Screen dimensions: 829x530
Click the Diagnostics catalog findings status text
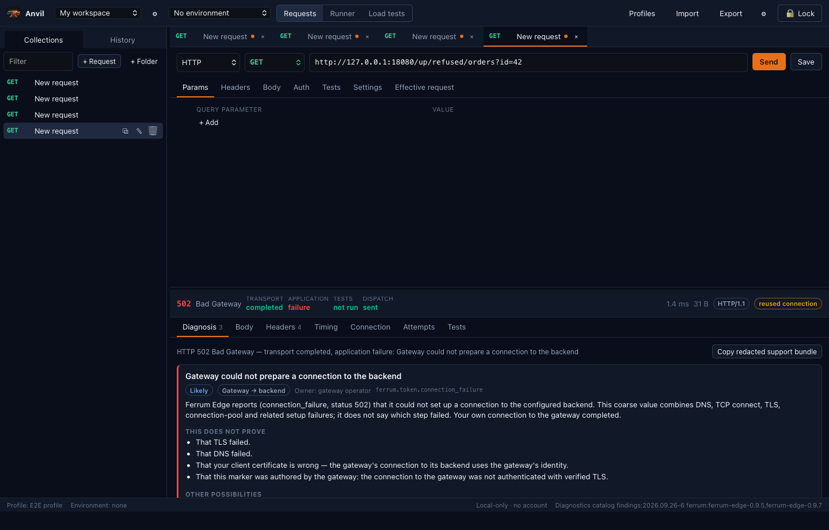[689, 505]
